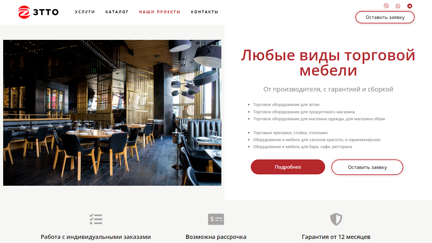Click the ЗТТО logo icon
Screen dimensions: 432x243
pyautogui.click(x=24, y=12)
